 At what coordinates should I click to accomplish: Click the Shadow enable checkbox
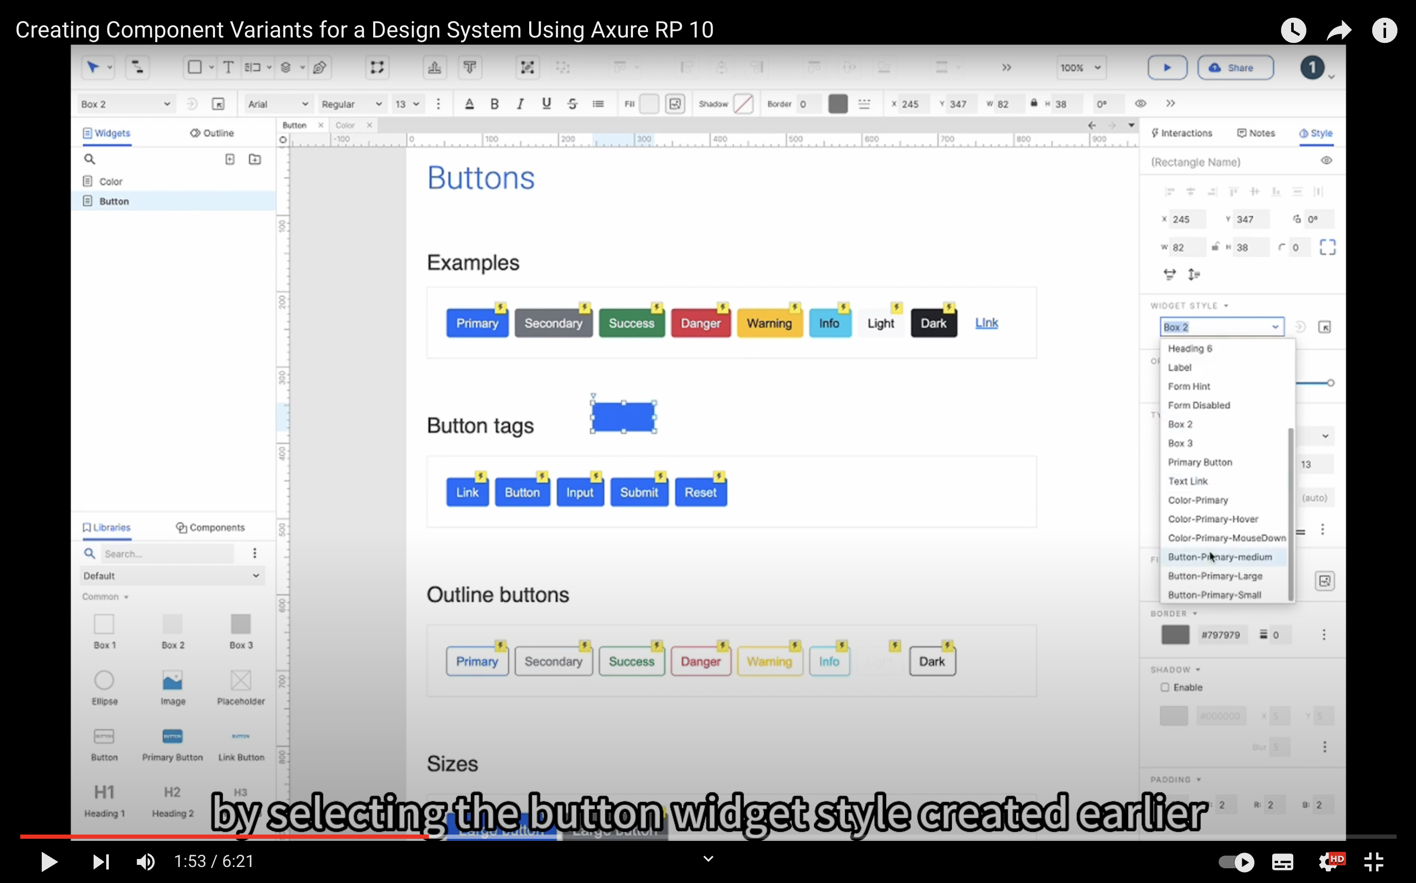click(1165, 688)
